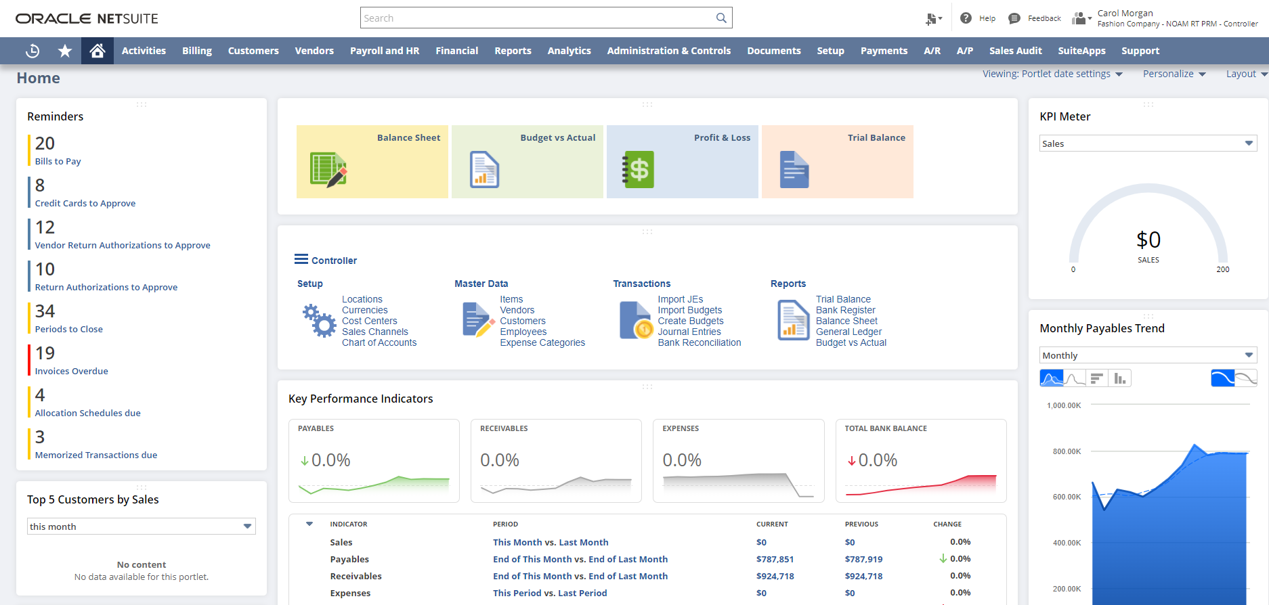Open the Chart of Accounts link
Image resolution: width=1269 pixels, height=605 pixels.
pyautogui.click(x=379, y=343)
